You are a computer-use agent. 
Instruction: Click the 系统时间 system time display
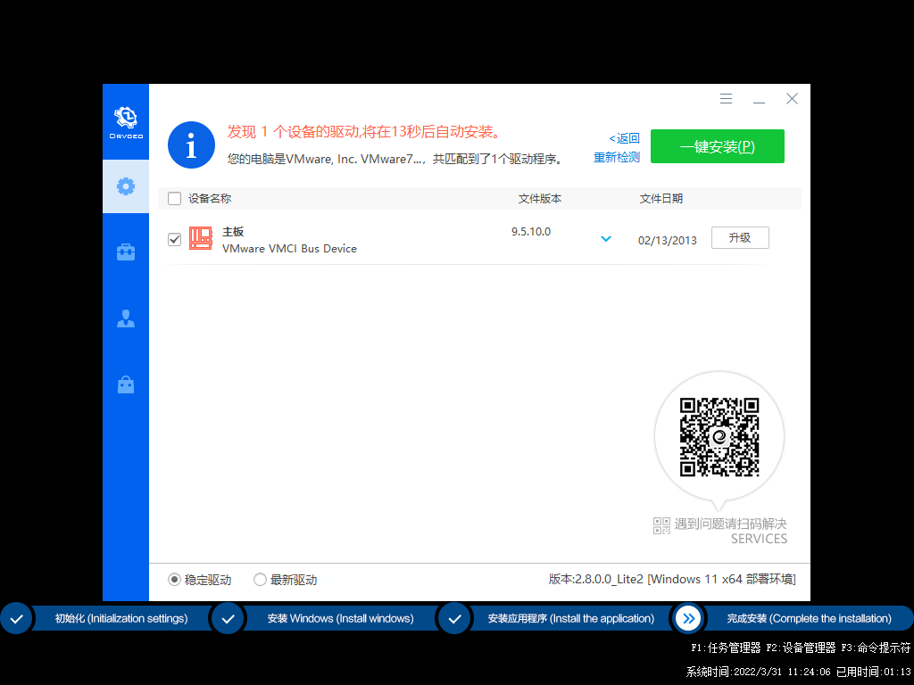click(x=759, y=672)
